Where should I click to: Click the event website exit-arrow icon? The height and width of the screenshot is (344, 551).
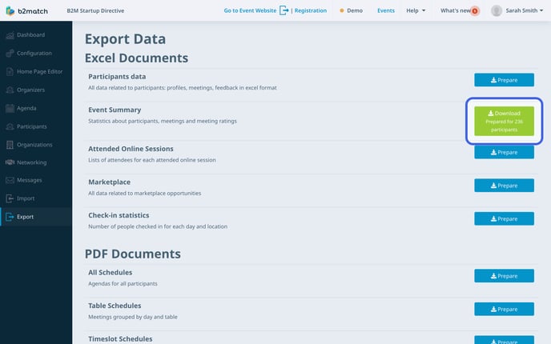[284, 10]
